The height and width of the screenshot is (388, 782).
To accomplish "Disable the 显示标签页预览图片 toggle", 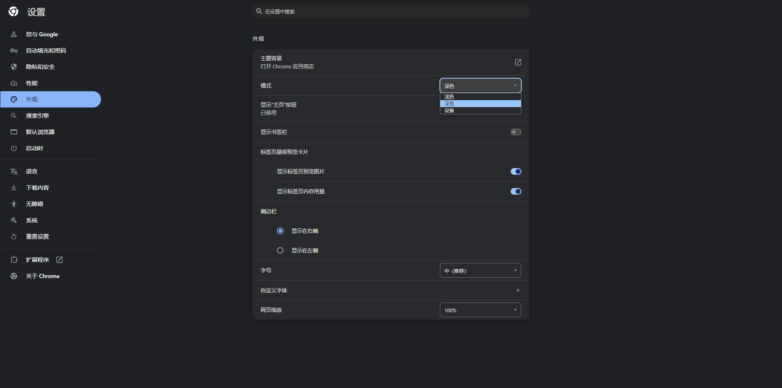I will 516,171.
